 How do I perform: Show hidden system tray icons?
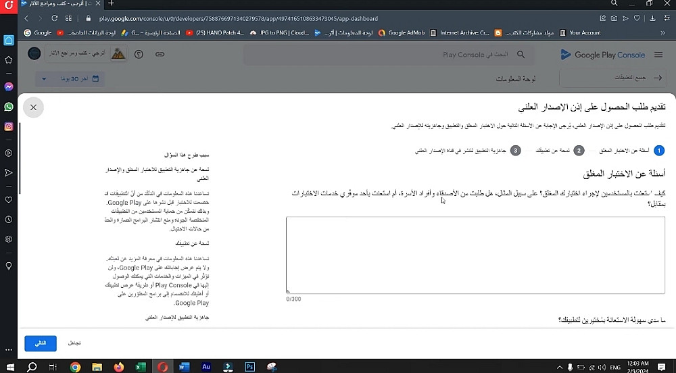[x=560, y=368]
